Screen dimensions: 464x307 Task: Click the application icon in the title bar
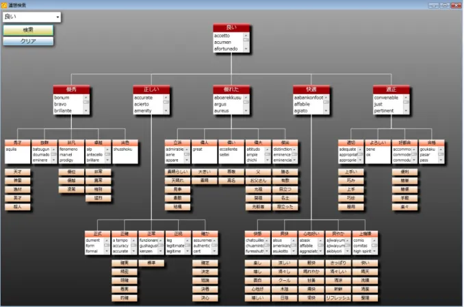tap(4, 5)
